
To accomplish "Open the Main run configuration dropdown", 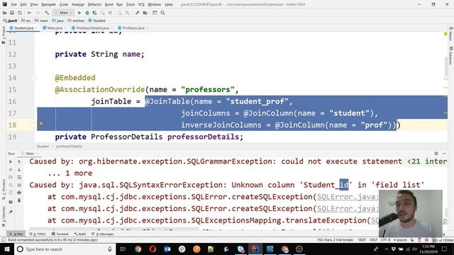I will pos(63,13).
